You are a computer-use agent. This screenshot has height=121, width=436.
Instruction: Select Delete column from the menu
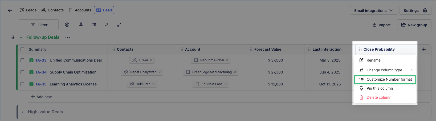click(379, 97)
